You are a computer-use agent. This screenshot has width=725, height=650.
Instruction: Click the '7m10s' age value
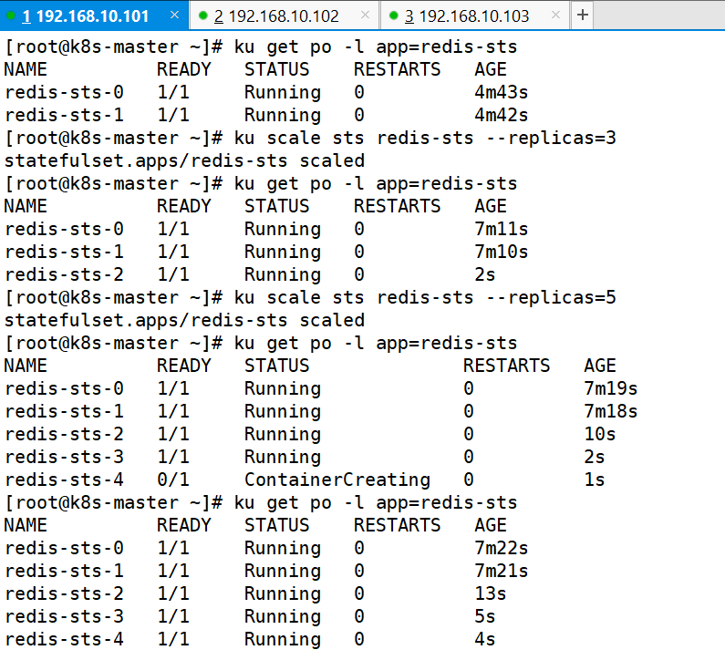tap(502, 252)
